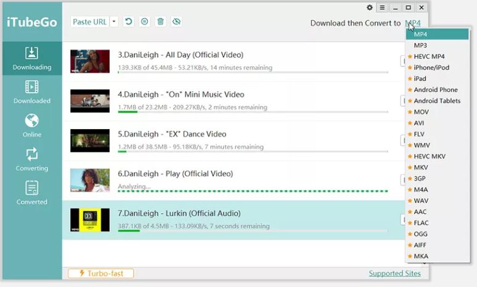Click the pause all downloads icon
Viewport: 477px width, 287px height.
pyautogui.click(x=144, y=22)
